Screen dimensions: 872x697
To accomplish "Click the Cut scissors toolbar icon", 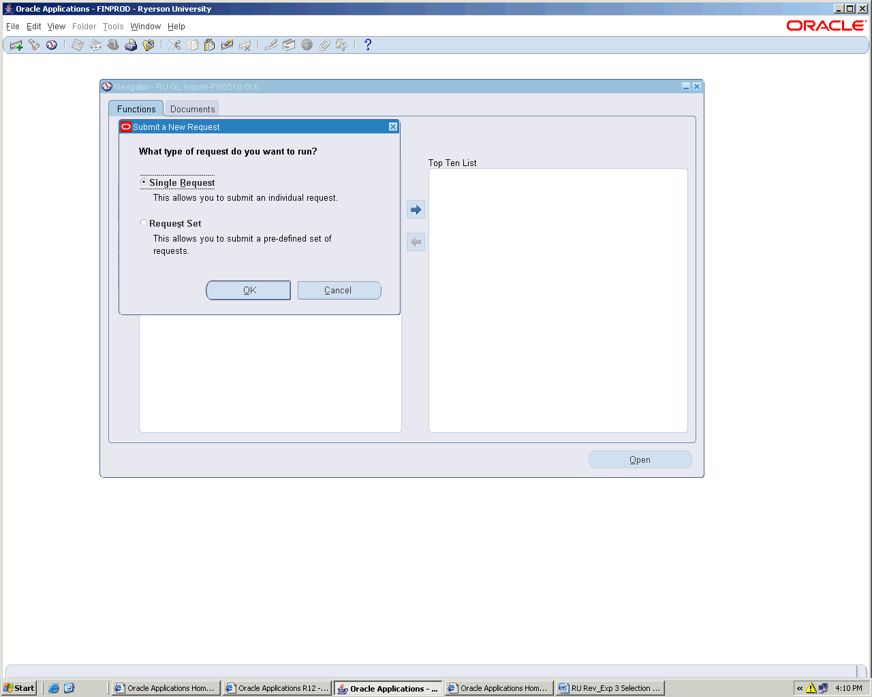I will tap(175, 45).
